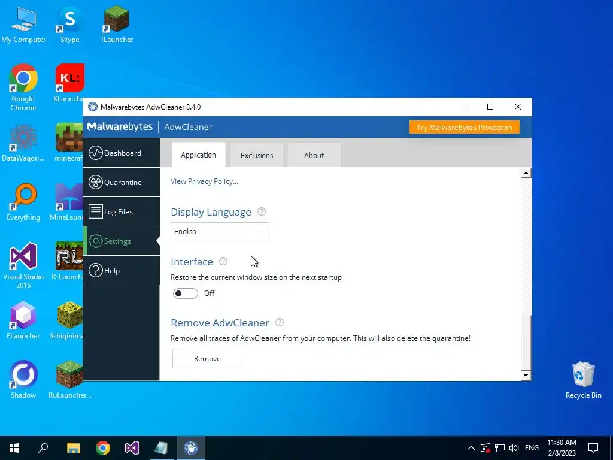Click the settings scrollbar up arrow
The width and height of the screenshot is (613, 460).
coord(526,173)
